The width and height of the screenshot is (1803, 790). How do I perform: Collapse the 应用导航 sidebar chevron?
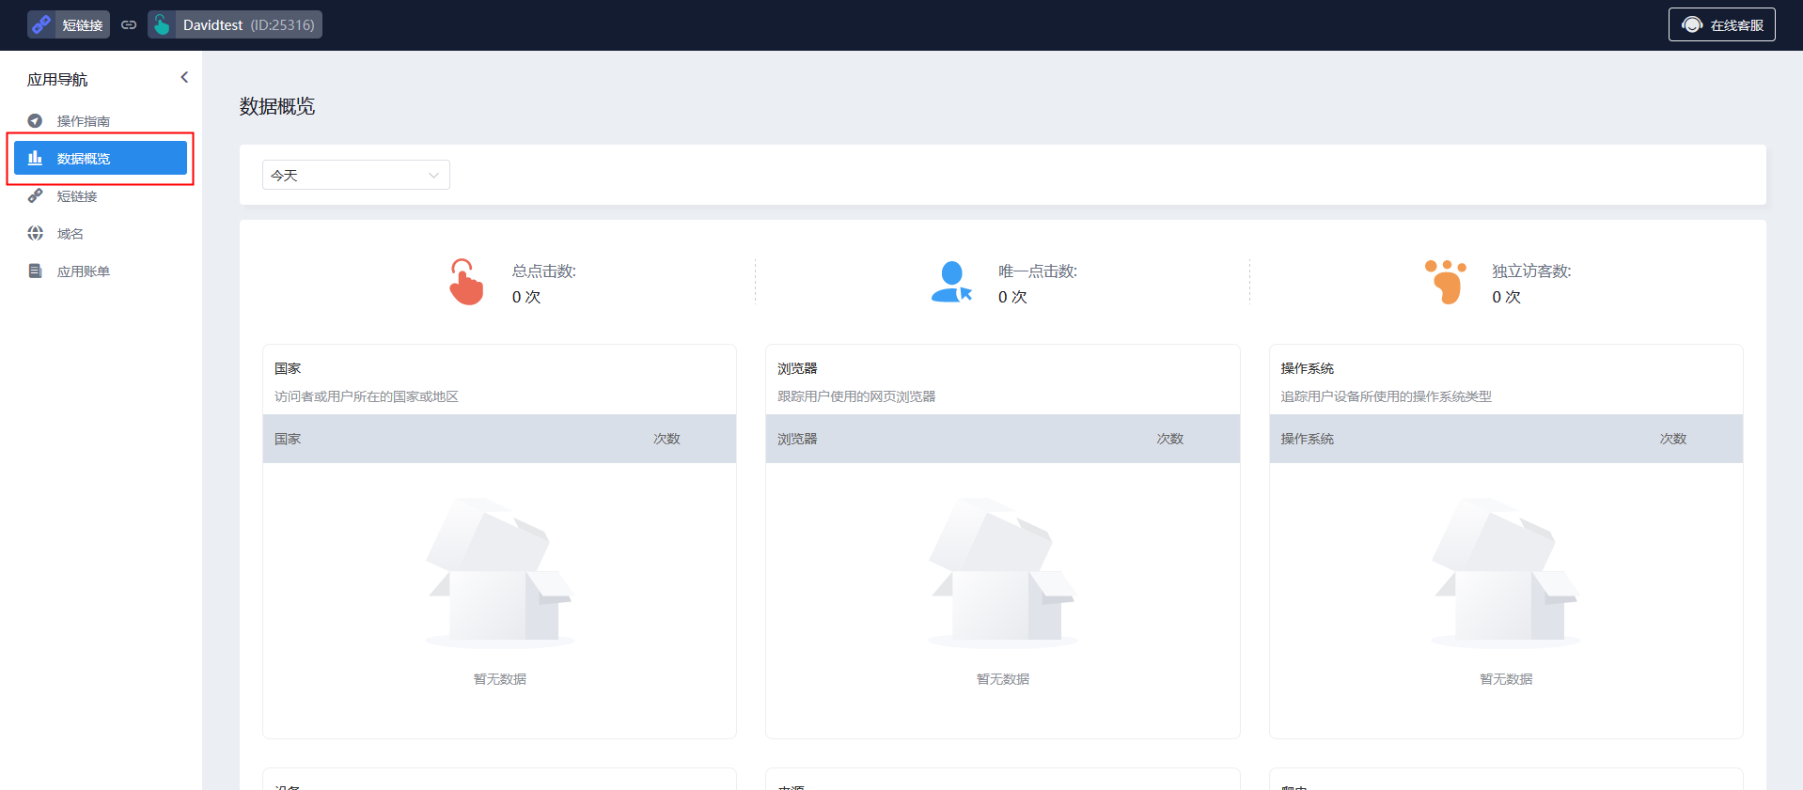click(184, 77)
